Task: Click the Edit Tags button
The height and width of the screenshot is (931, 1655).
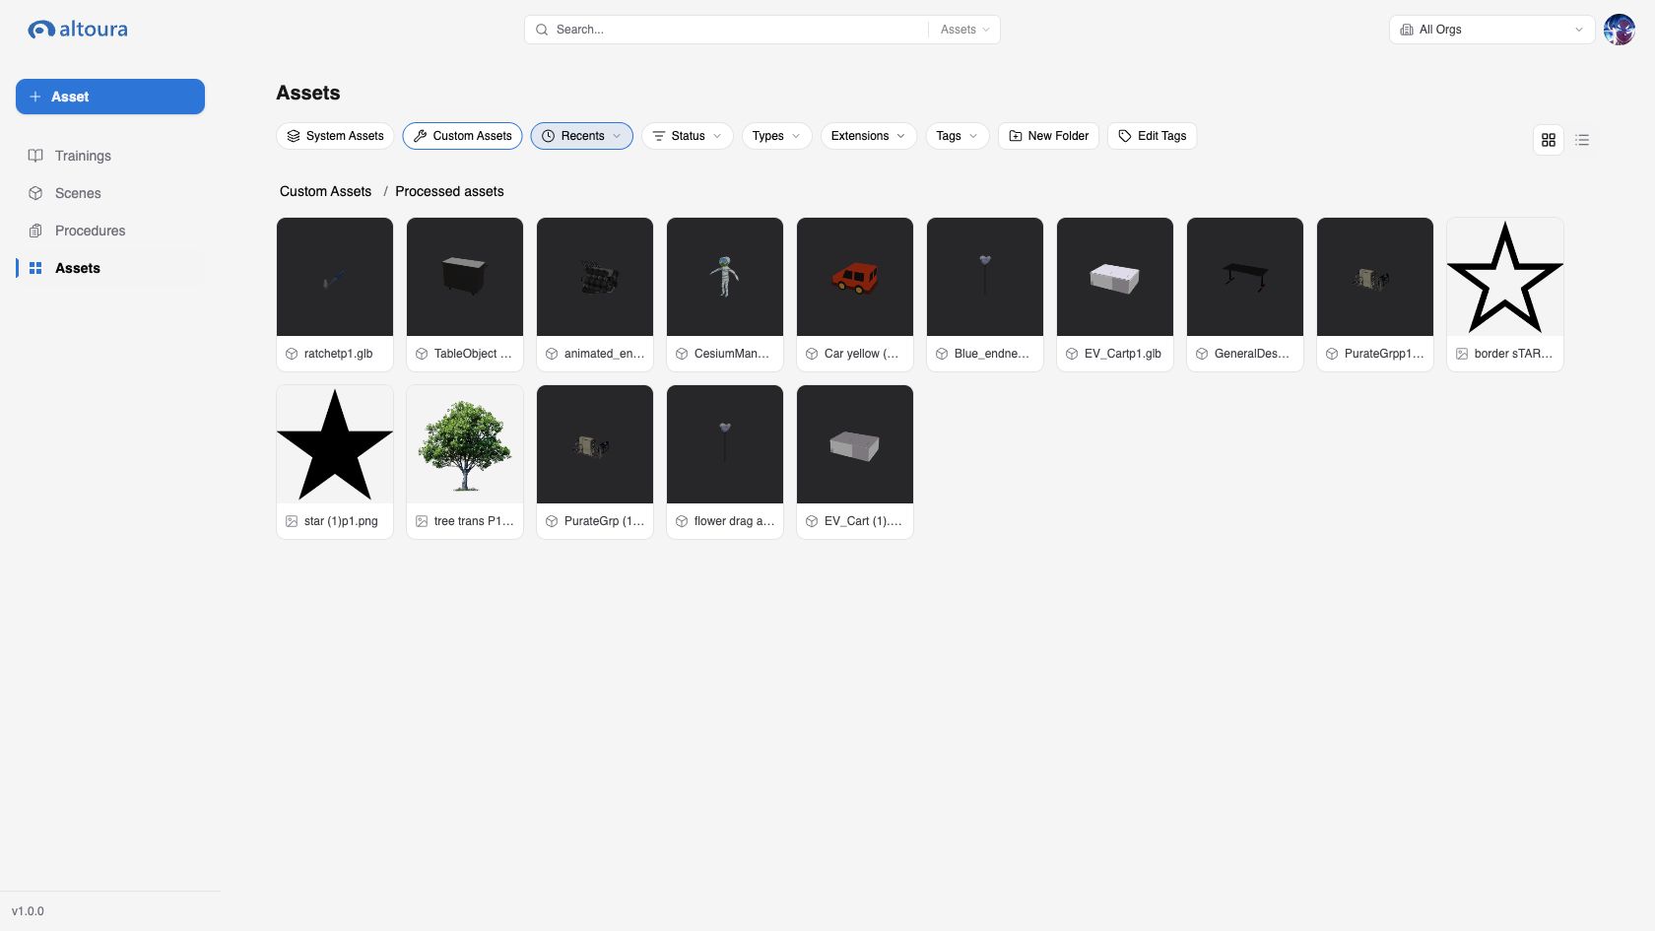Action: coord(1152,136)
